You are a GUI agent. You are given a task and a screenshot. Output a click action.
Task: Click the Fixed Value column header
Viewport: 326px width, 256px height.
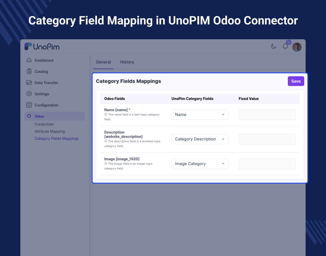click(249, 99)
